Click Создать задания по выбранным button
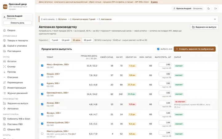This screenshot has height=139, width=222. (x=195, y=49)
